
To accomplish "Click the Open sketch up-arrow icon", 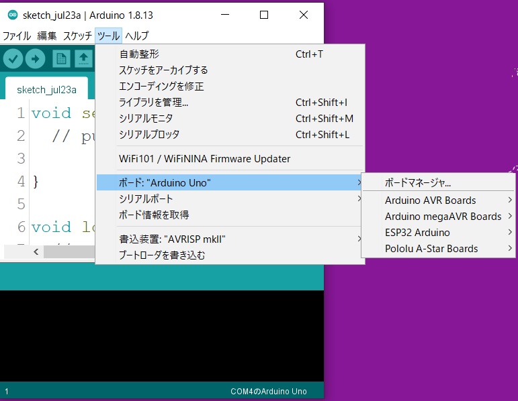I will coord(83,59).
